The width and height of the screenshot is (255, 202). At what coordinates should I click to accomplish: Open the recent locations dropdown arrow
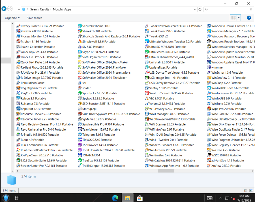pyautogui.click(x=19, y=9)
